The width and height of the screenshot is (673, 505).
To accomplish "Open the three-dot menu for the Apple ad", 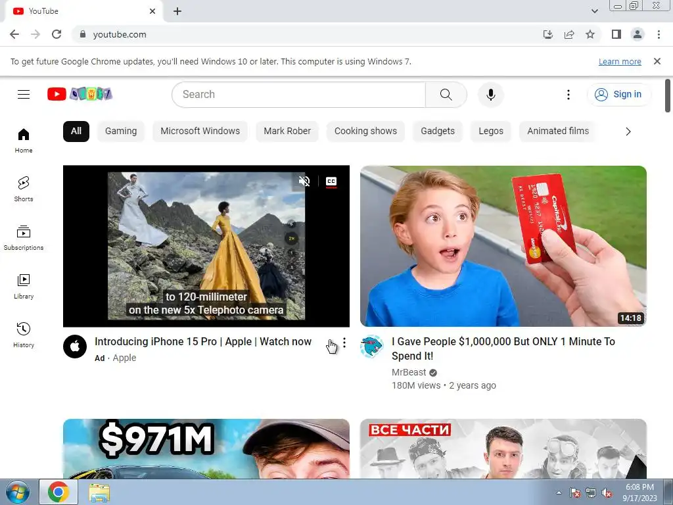I will (x=344, y=342).
